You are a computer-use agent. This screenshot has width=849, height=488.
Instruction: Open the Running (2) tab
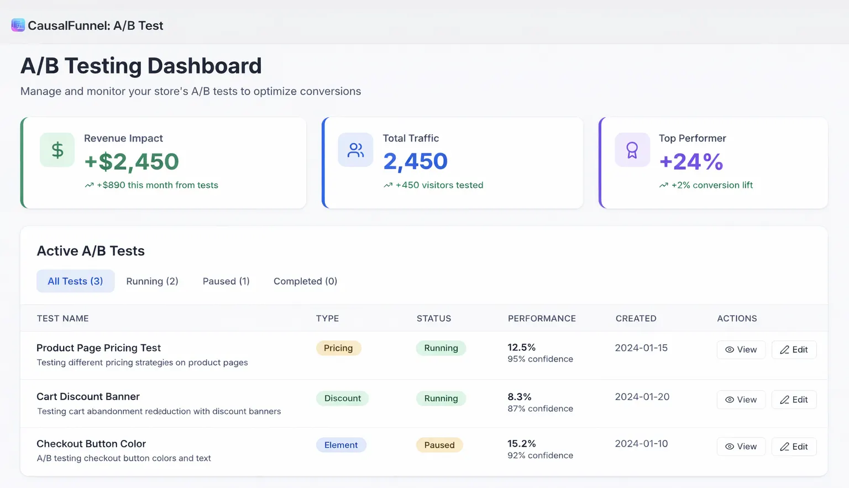pyautogui.click(x=152, y=281)
